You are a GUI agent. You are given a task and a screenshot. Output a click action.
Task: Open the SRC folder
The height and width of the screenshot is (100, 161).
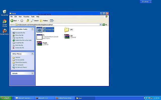pos(67,30)
